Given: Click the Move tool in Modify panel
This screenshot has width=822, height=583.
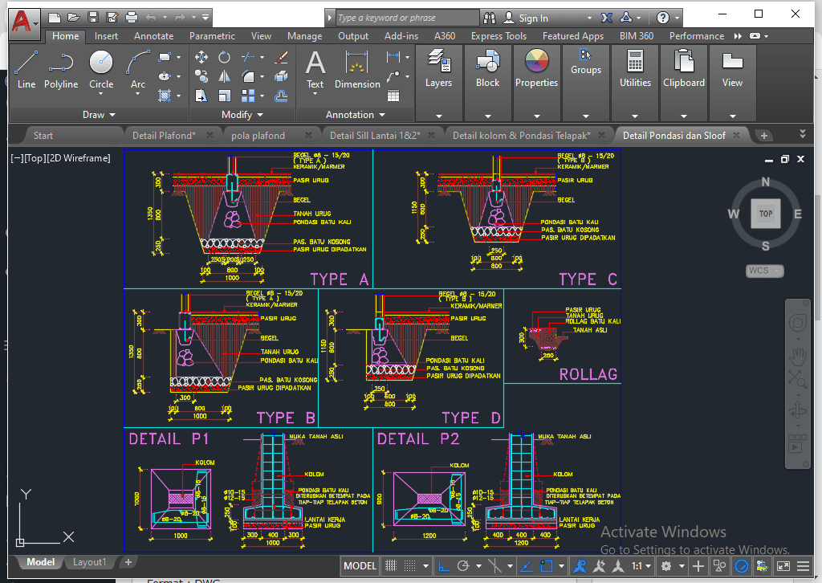Looking at the screenshot, I should coord(201,57).
